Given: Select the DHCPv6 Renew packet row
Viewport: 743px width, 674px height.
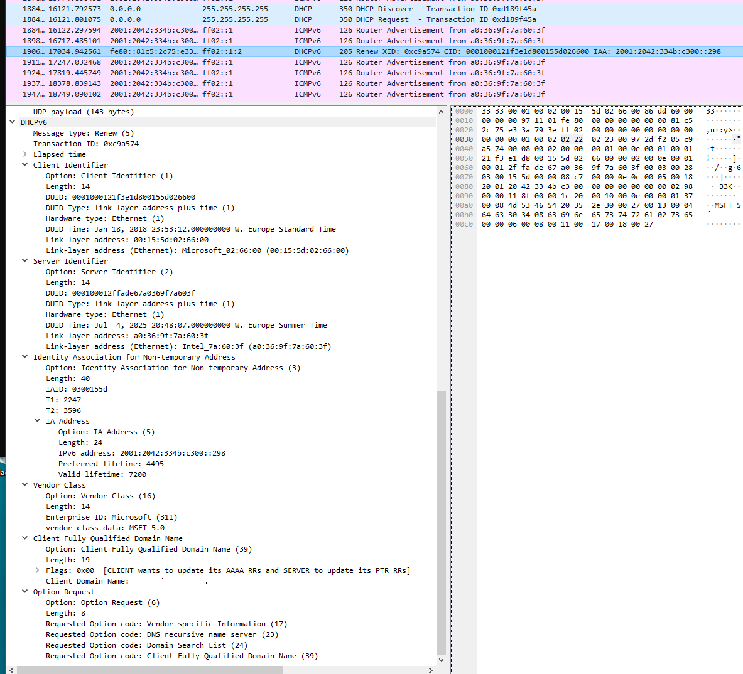Looking at the screenshot, I should coord(374,51).
